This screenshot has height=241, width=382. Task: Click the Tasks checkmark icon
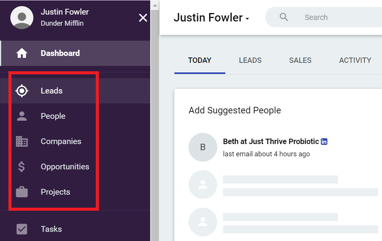pos(22,229)
